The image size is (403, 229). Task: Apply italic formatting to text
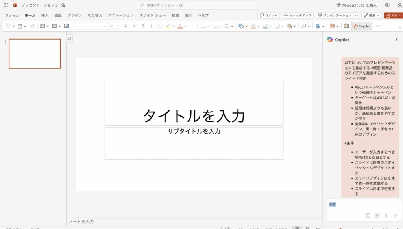tap(151, 26)
